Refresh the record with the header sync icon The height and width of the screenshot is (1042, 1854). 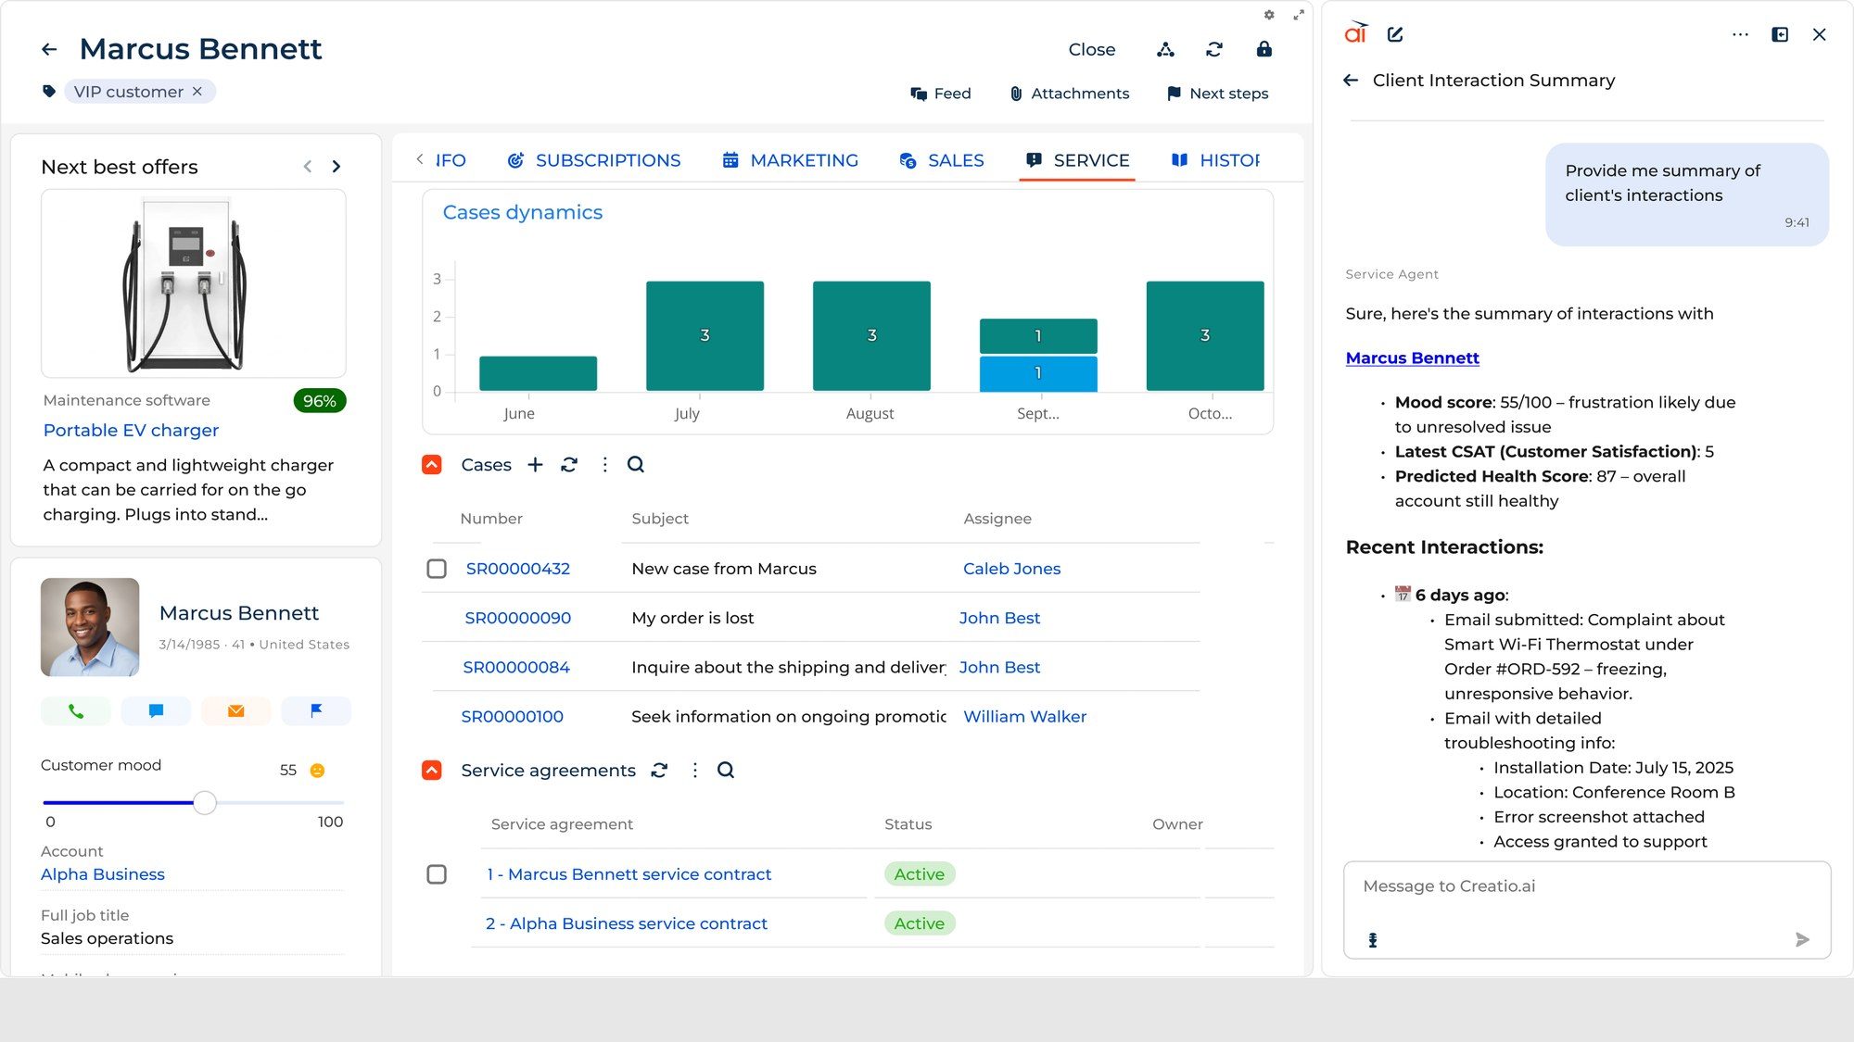(1214, 49)
